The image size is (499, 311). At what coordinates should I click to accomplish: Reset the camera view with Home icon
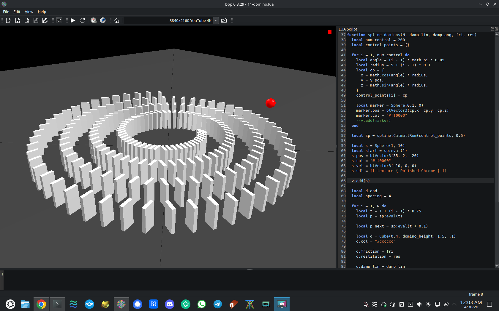click(x=117, y=20)
